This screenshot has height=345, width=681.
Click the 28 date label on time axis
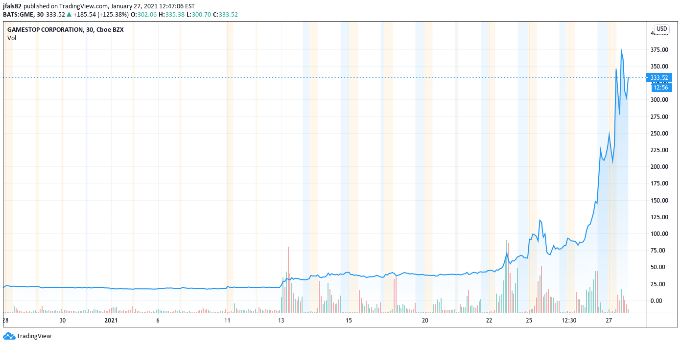tap(6, 321)
